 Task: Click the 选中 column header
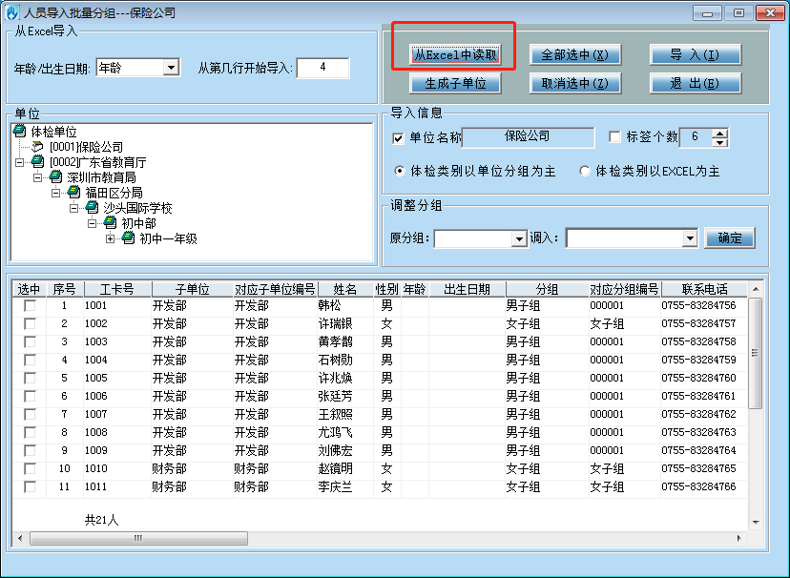(x=29, y=289)
